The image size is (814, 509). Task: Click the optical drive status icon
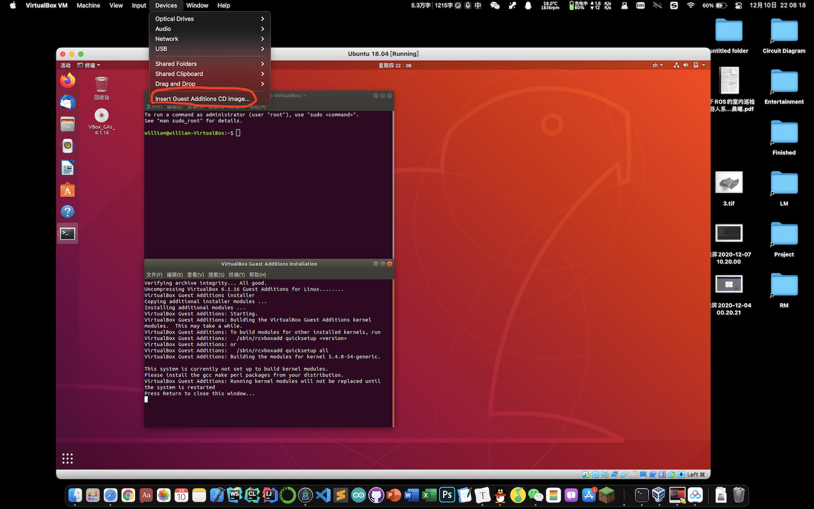pos(595,474)
